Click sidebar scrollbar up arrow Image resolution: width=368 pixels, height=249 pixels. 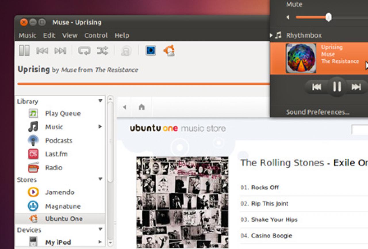tap(110, 99)
